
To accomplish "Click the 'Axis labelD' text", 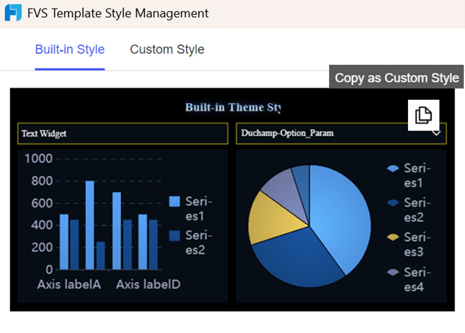I will (x=148, y=285).
